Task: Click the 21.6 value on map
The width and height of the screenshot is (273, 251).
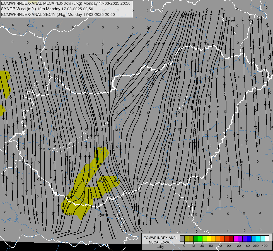Action: point(148,130)
